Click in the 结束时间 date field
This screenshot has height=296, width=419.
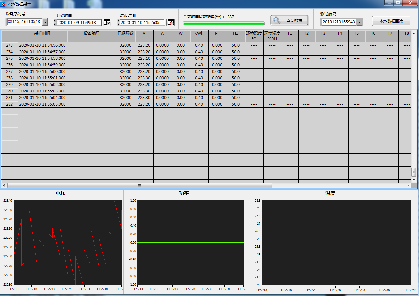click(142, 23)
